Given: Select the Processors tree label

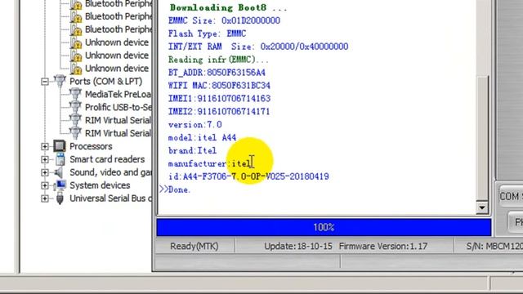Looking at the screenshot, I should pos(91,146).
